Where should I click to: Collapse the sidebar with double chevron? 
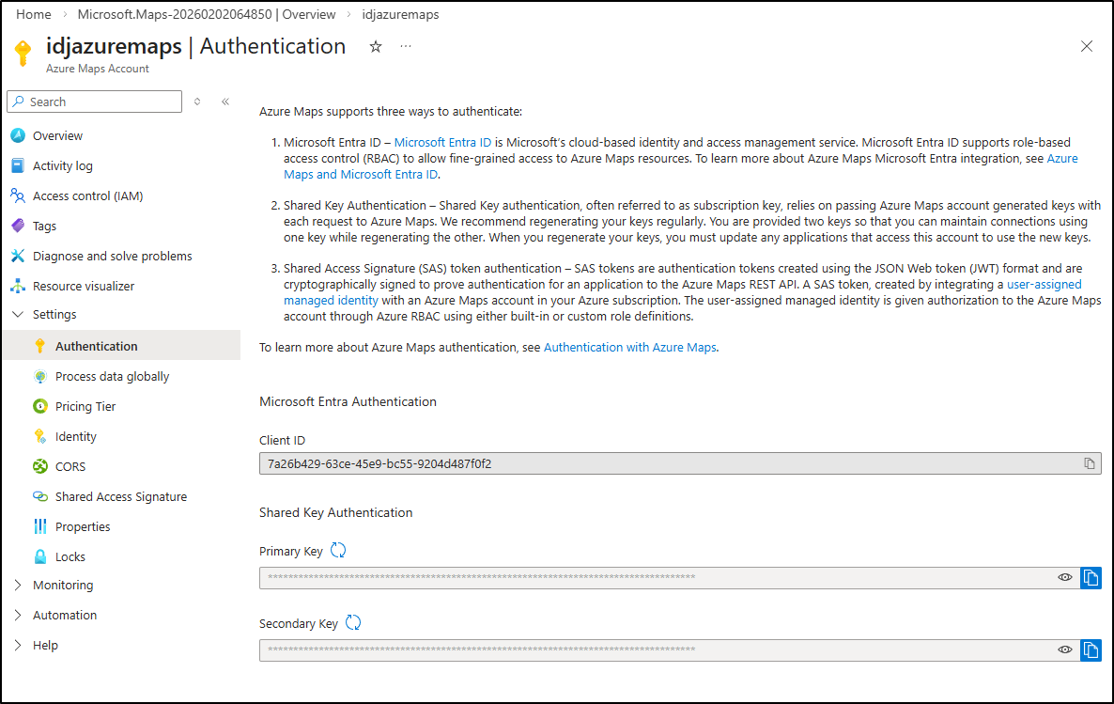click(225, 102)
